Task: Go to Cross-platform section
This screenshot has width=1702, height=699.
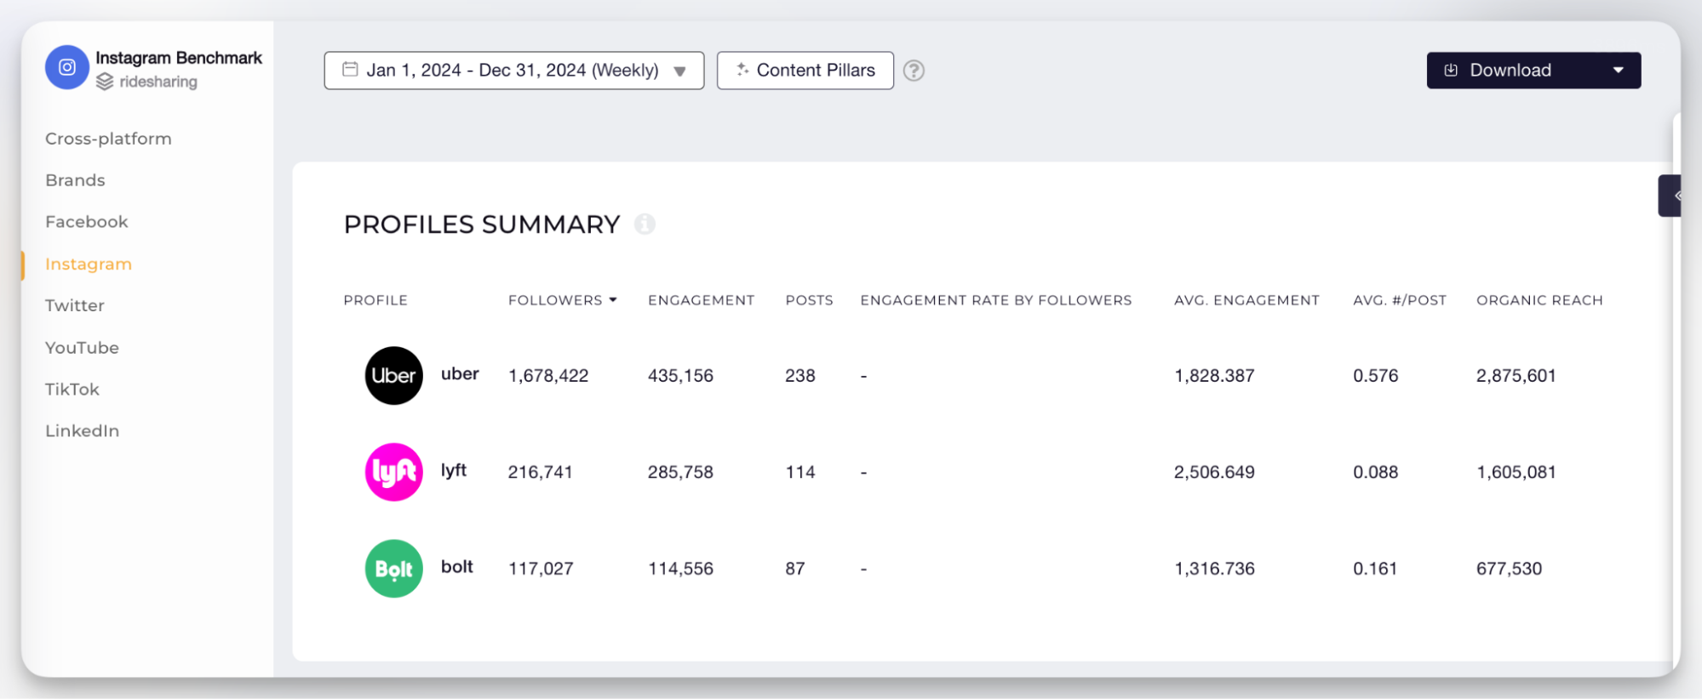Action: point(108,139)
